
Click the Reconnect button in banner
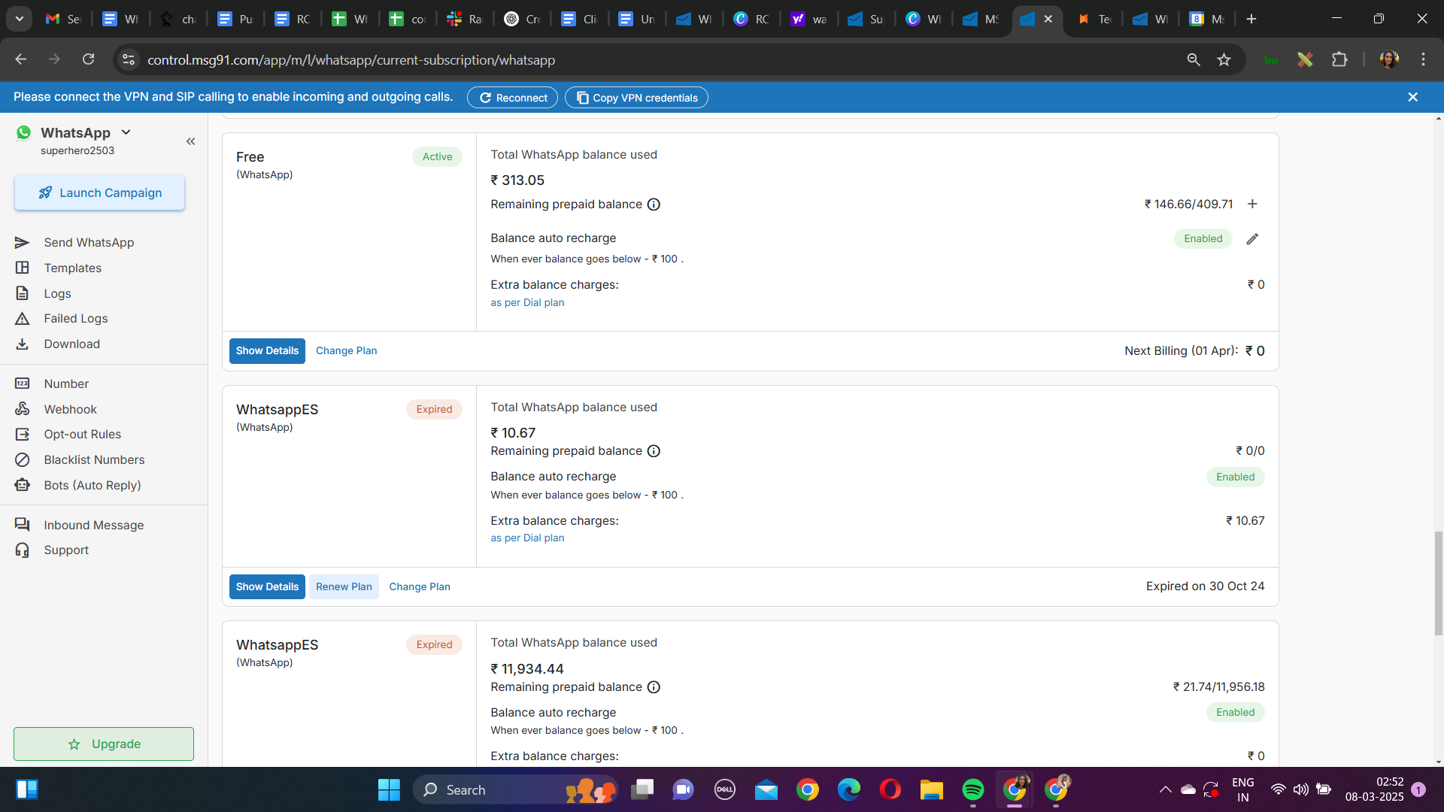pyautogui.click(x=512, y=98)
